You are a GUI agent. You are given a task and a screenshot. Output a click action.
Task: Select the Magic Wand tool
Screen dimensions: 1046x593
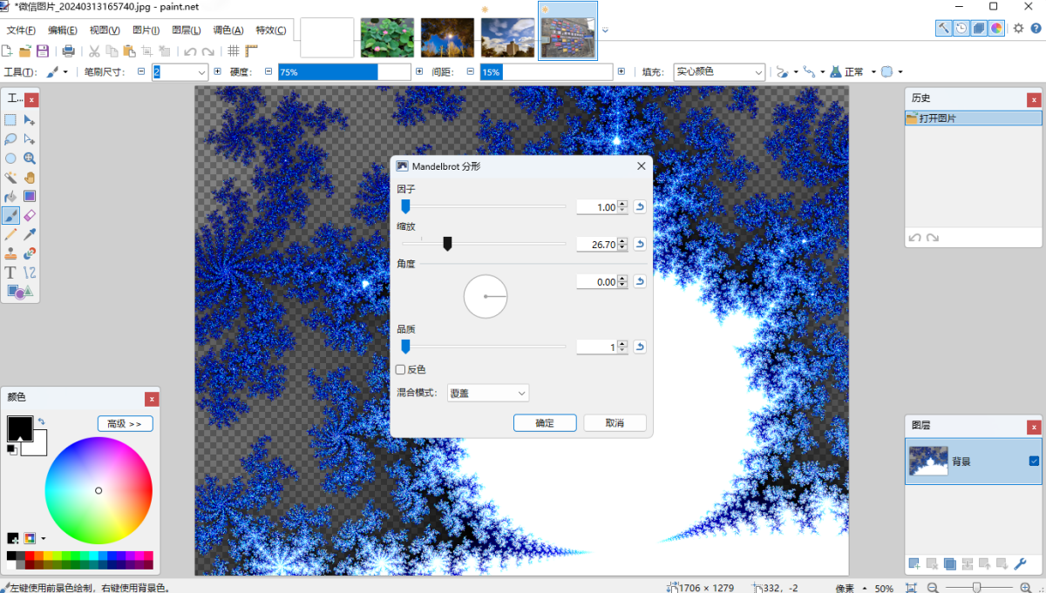tap(10, 178)
